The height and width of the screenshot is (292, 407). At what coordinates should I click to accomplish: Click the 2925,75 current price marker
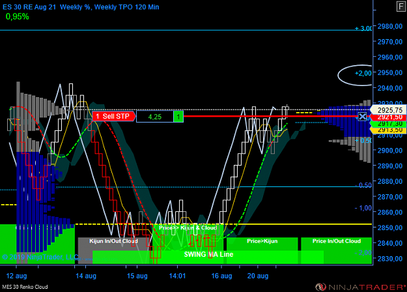pyautogui.click(x=388, y=110)
